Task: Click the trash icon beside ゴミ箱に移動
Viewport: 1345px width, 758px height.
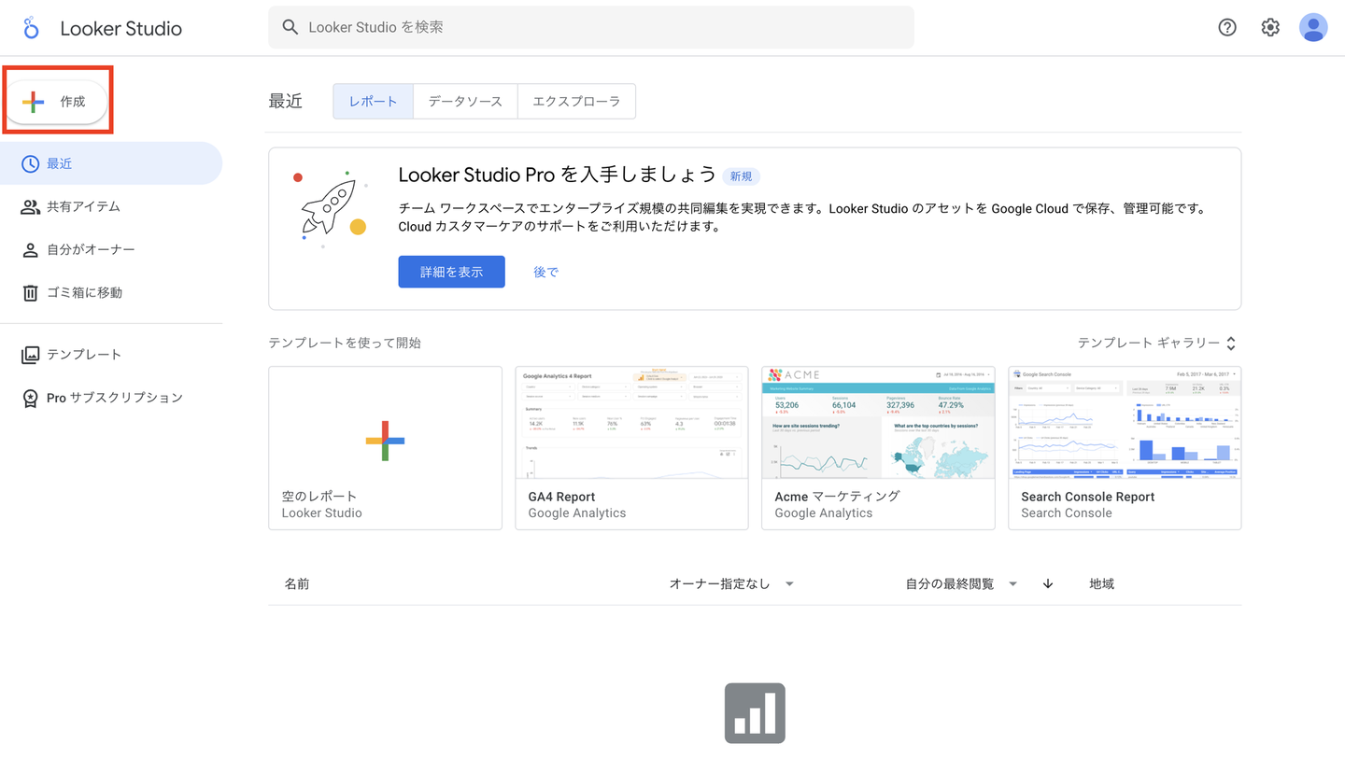Action: coord(31,293)
